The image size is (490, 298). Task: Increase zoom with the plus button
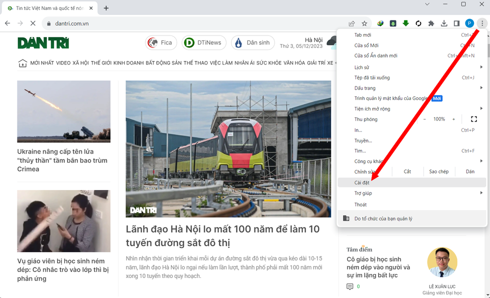(x=453, y=119)
